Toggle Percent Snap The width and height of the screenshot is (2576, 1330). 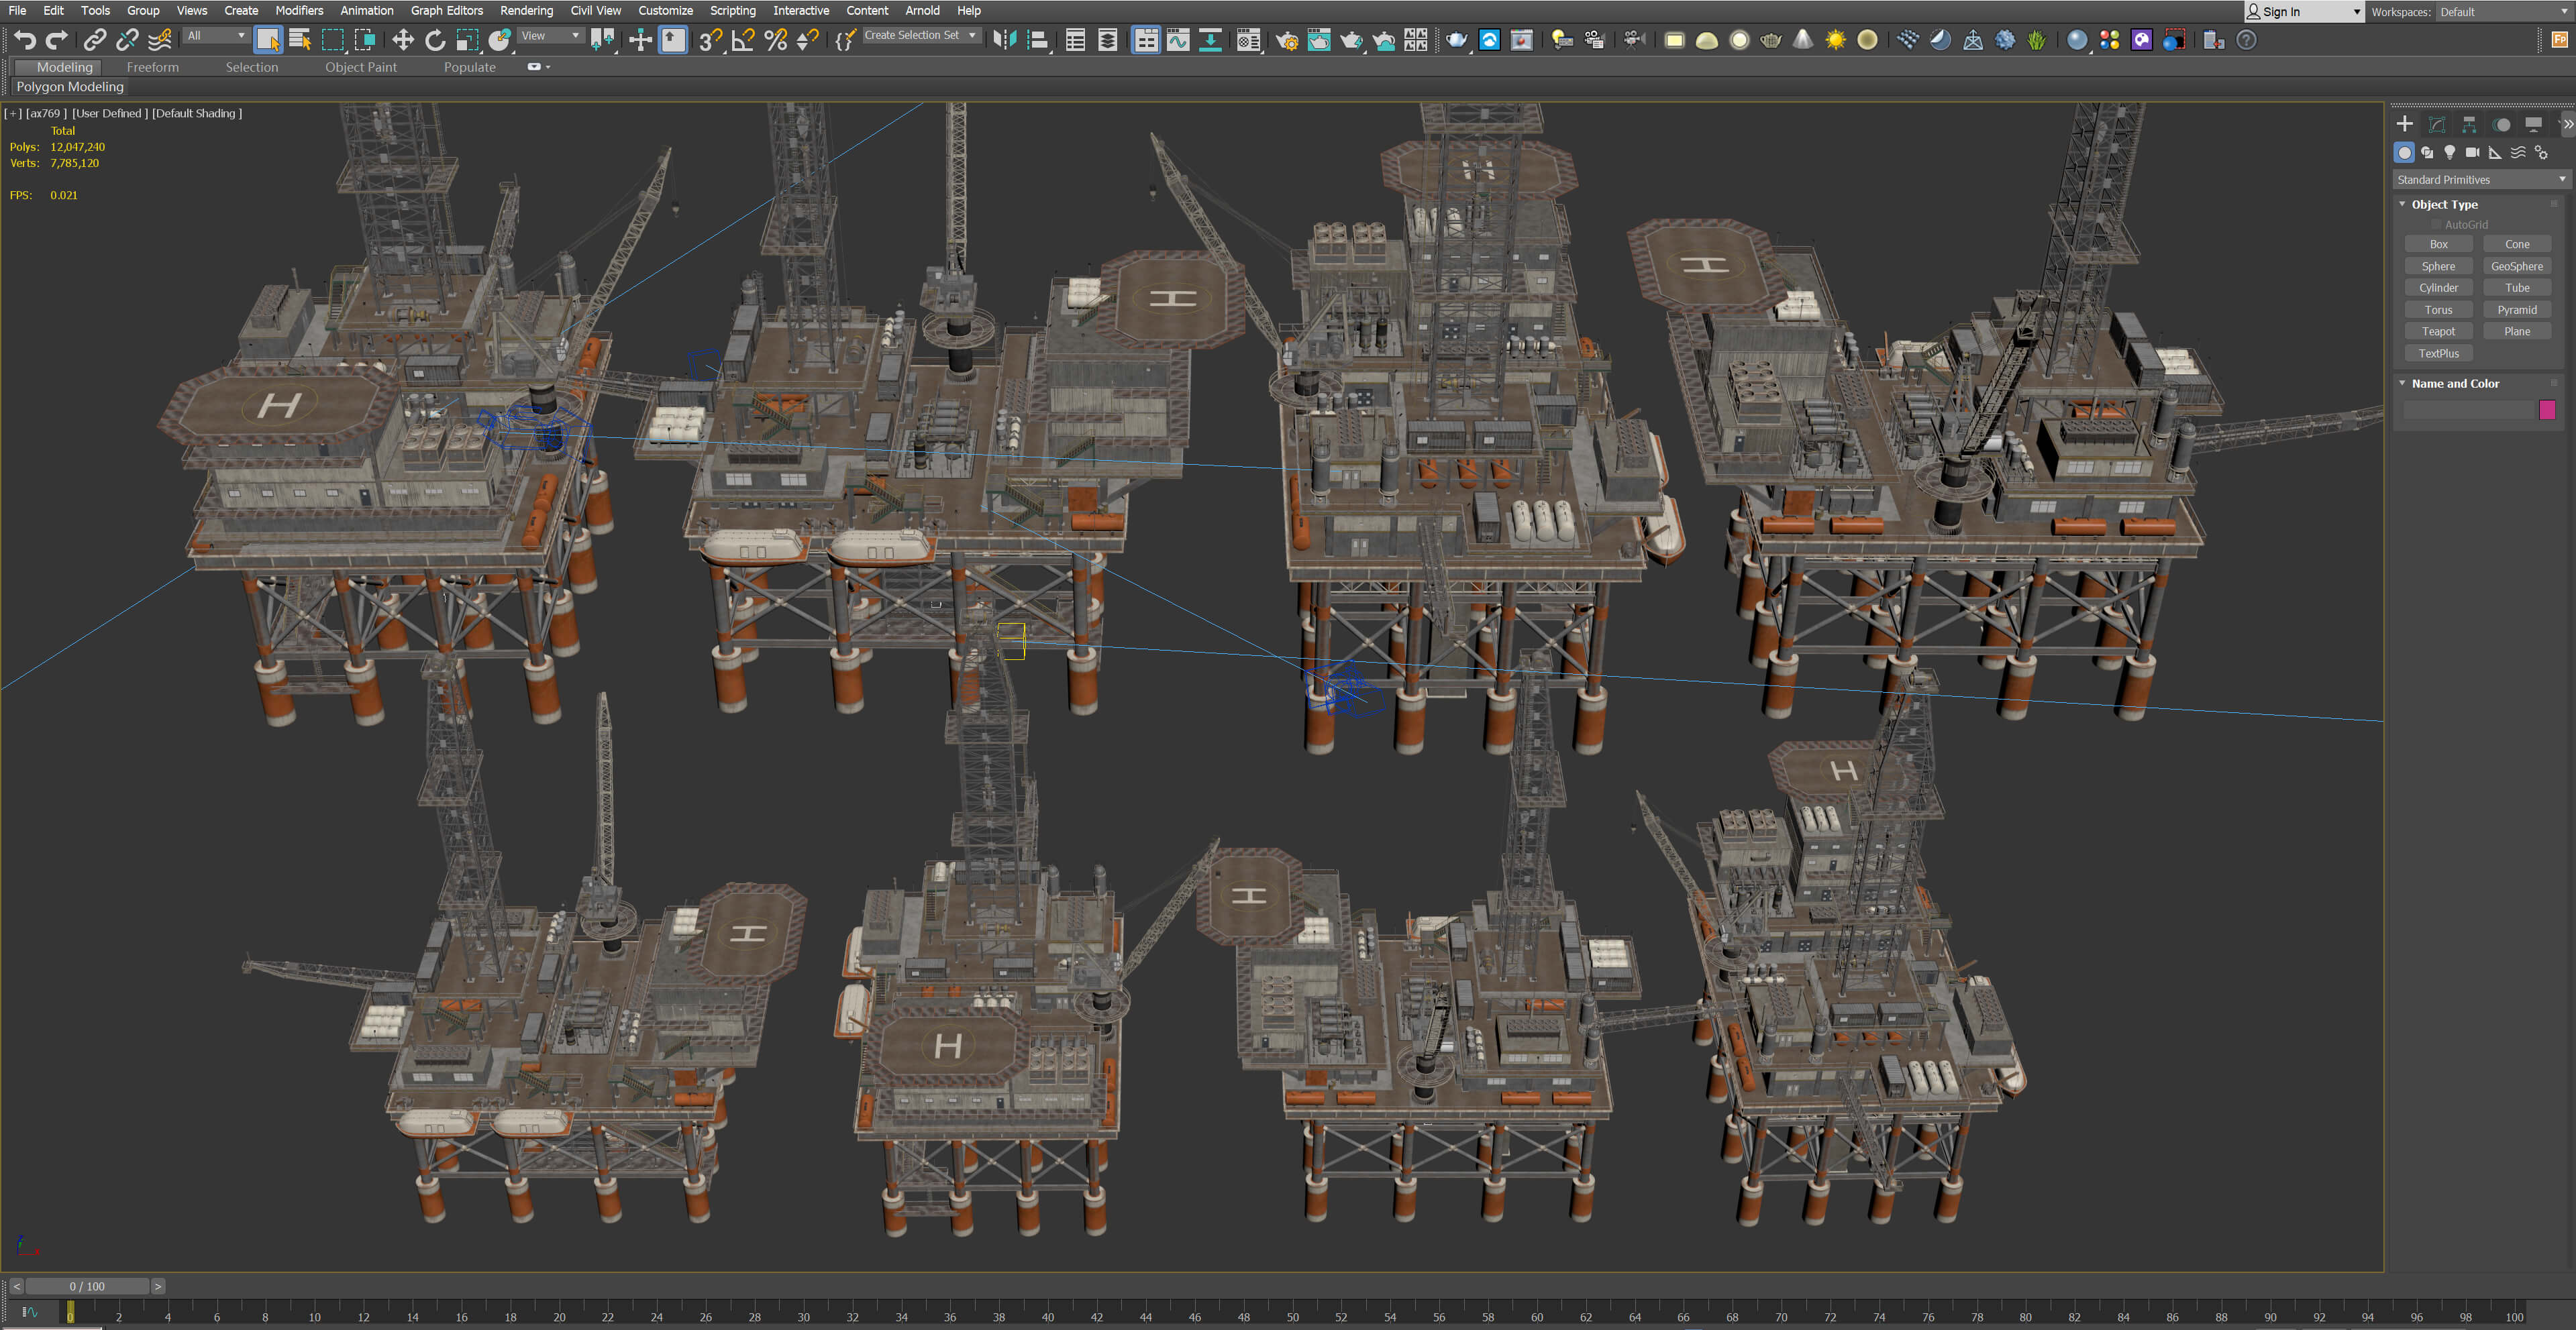(775, 40)
